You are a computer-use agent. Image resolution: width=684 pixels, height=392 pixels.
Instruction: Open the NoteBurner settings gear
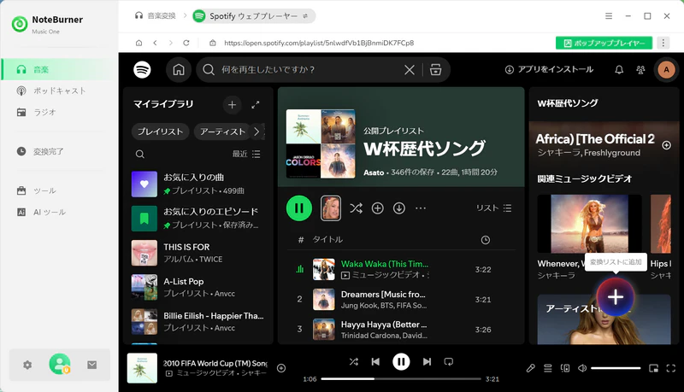[x=27, y=365]
